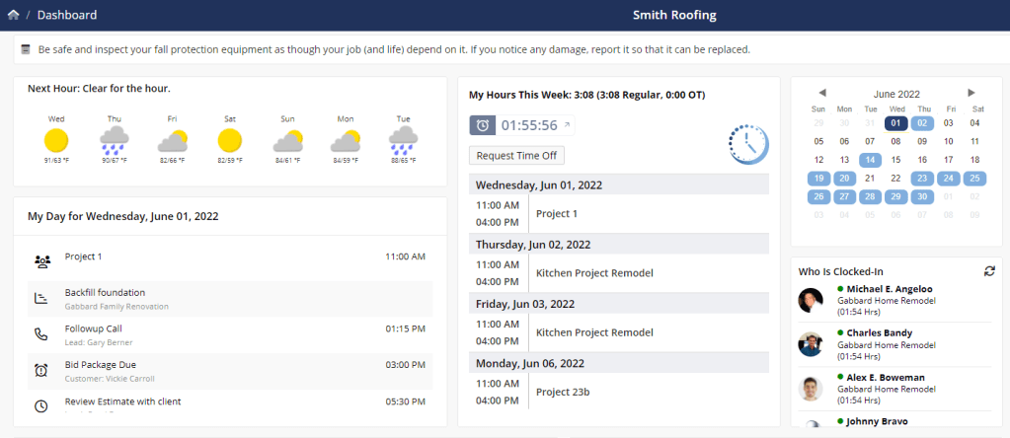Click the Smith Roofing company title
The image size is (1010, 438).
(674, 15)
